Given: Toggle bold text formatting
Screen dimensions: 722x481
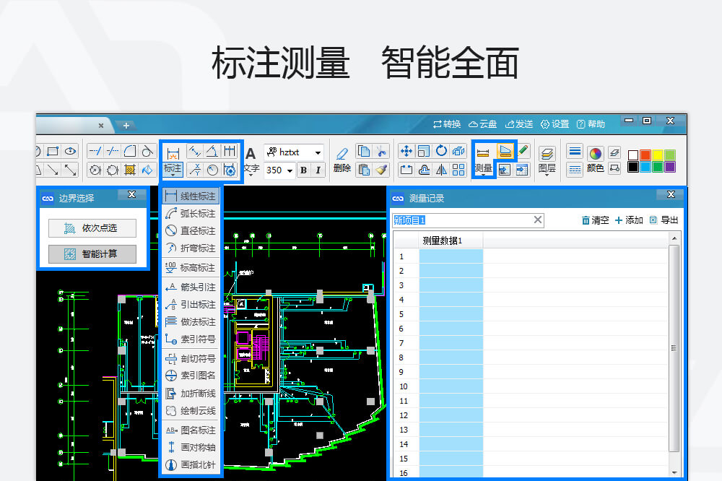Looking at the screenshot, I should point(303,170).
